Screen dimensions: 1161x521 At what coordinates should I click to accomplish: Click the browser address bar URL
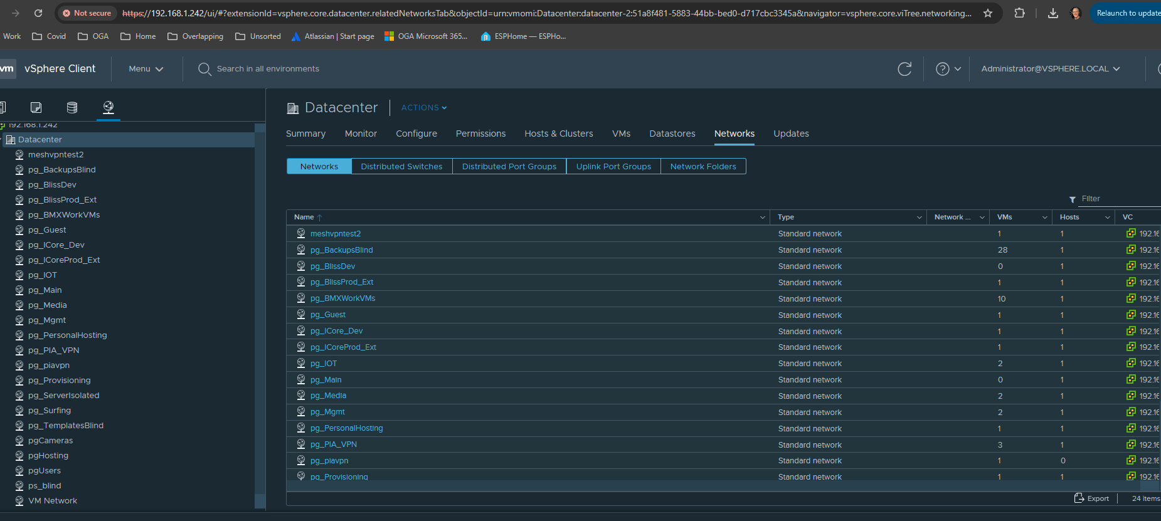pos(546,13)
